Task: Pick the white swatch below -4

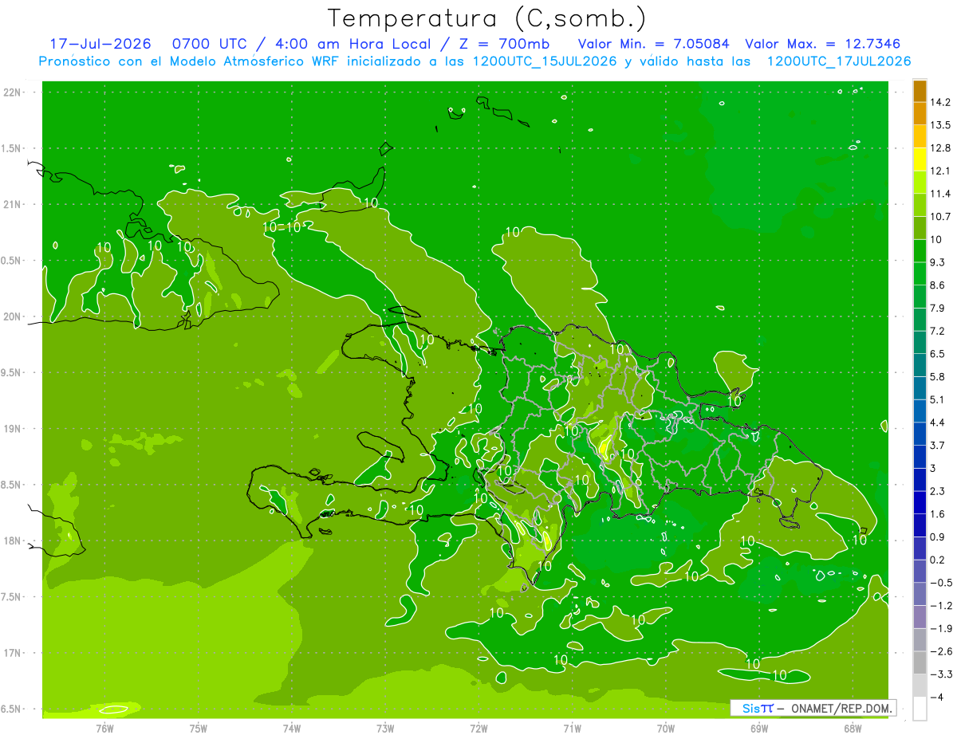Action: point(920,708)
